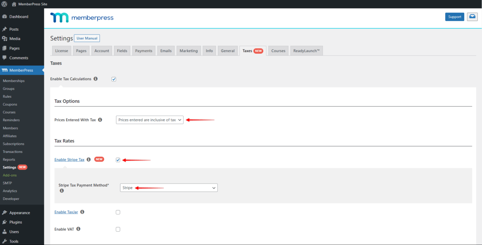Open Members in sidebar submenu
This screenshot has height=245, width=482.
(x=10, y=128)
